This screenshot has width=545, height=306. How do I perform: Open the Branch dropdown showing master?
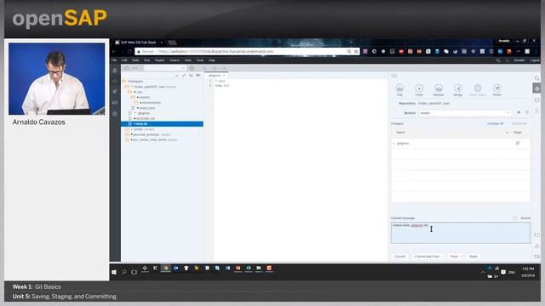point(464,113)
